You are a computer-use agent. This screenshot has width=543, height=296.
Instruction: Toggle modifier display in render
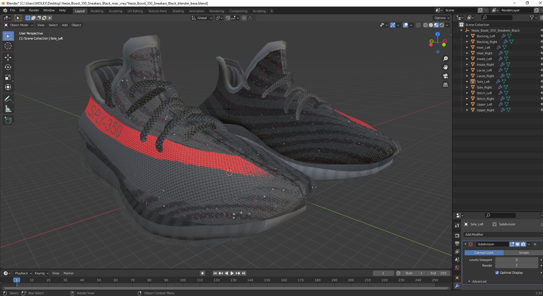[523, 244]
